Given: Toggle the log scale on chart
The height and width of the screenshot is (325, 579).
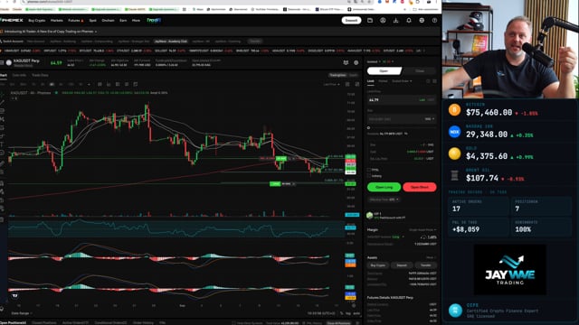Looking at the screenshot, I should point(348,313).
